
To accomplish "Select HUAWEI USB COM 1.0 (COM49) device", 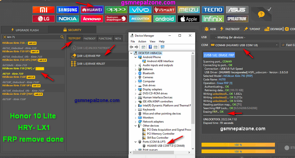I will click(x=166, y=146).
